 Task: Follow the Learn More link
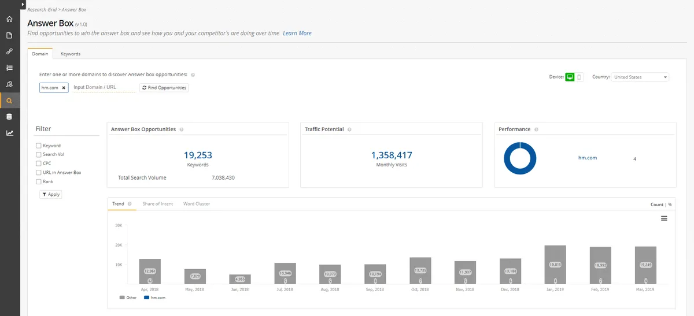[297, 34]
